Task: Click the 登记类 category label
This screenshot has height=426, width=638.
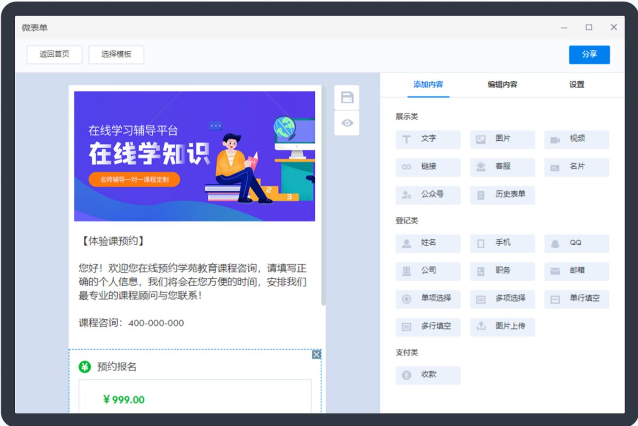Action: coord(407,221)
